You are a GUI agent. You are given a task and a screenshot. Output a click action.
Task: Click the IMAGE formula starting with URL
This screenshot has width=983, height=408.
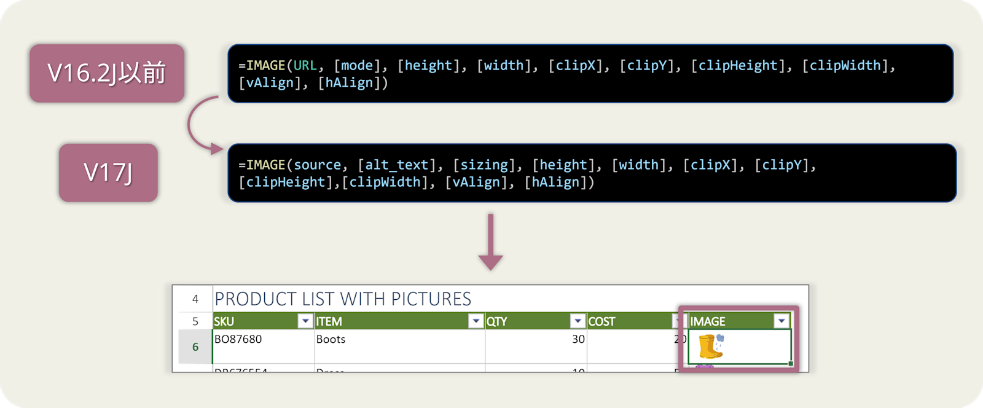pos(590,74)
